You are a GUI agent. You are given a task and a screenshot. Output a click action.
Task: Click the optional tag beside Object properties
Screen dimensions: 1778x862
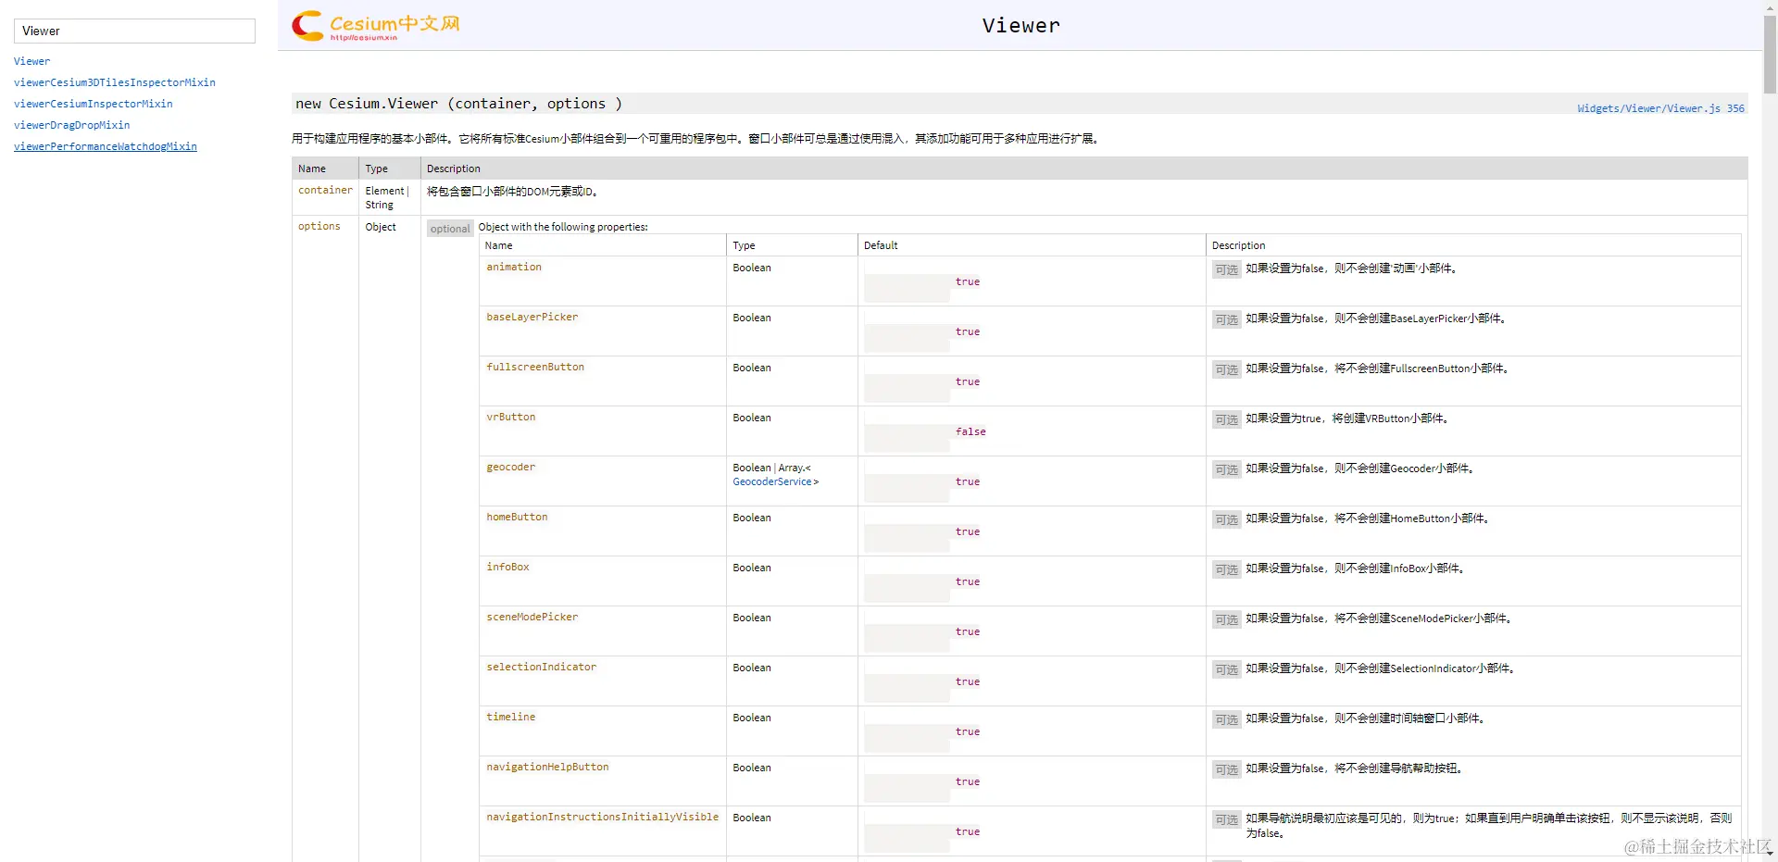click(x=450, y=229)
